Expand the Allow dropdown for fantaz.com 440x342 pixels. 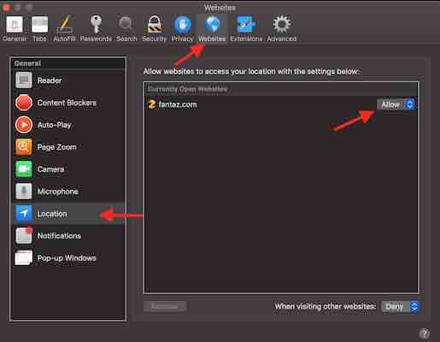pyautogui.click(x=396, y=104)
